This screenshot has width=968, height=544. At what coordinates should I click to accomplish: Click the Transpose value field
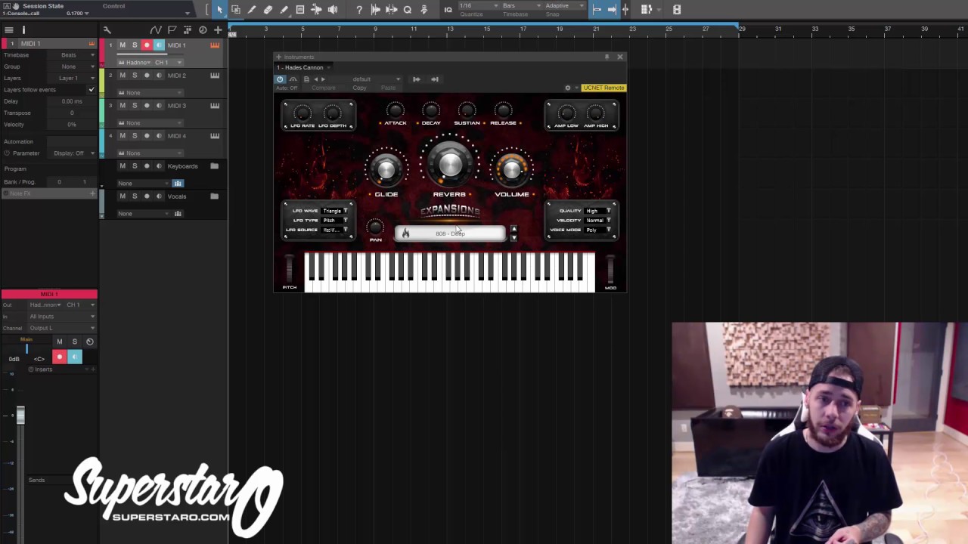point(72,113)
